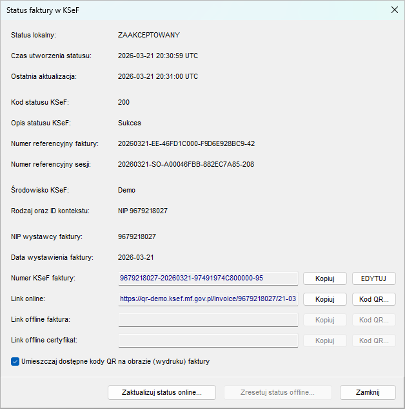Click Zresetuj status offline button
Screen dimensions: 405x409
coord(278,392)
